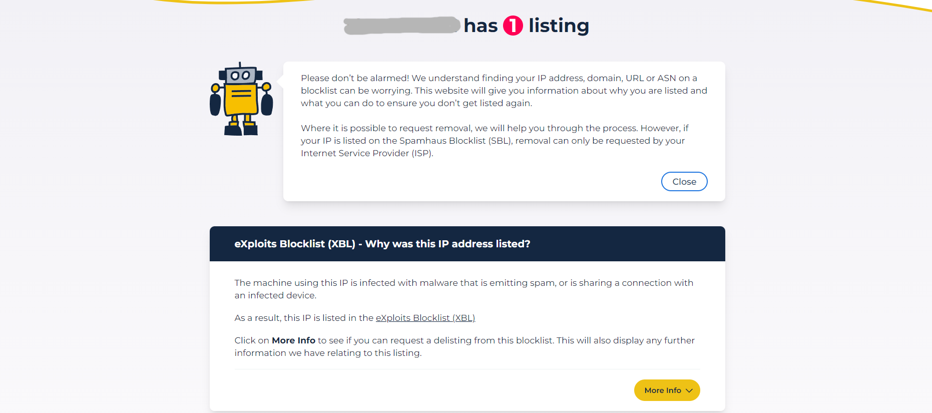Image resolution: width=932 pixels, height=413 pixels.
Task: Click the red circular "1" listing badge
Action: click(512, 26)
